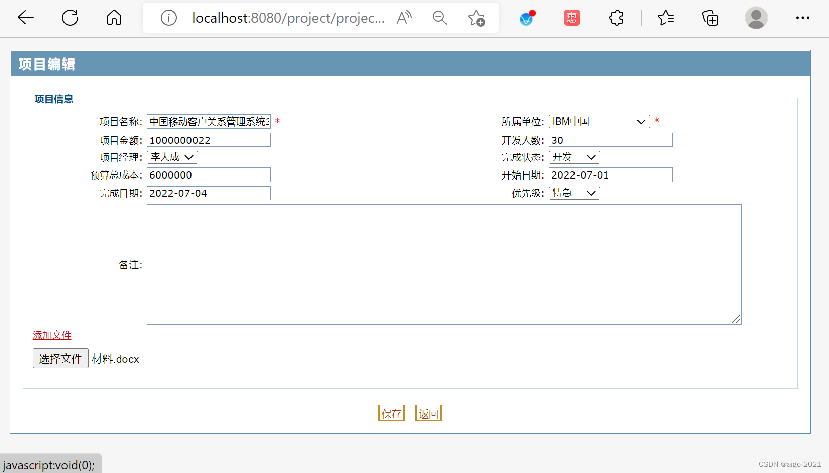Click the 开始日期 field 2022-07-01
829x473 pixels.
(x=611, y=175)
